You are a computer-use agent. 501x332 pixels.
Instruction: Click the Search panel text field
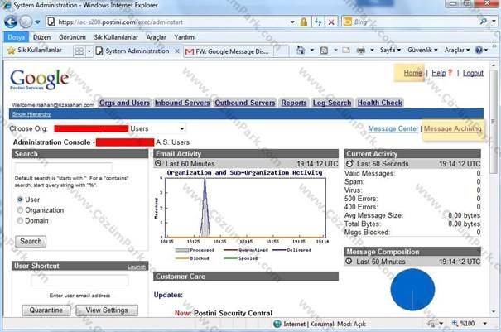click(63, 167)
